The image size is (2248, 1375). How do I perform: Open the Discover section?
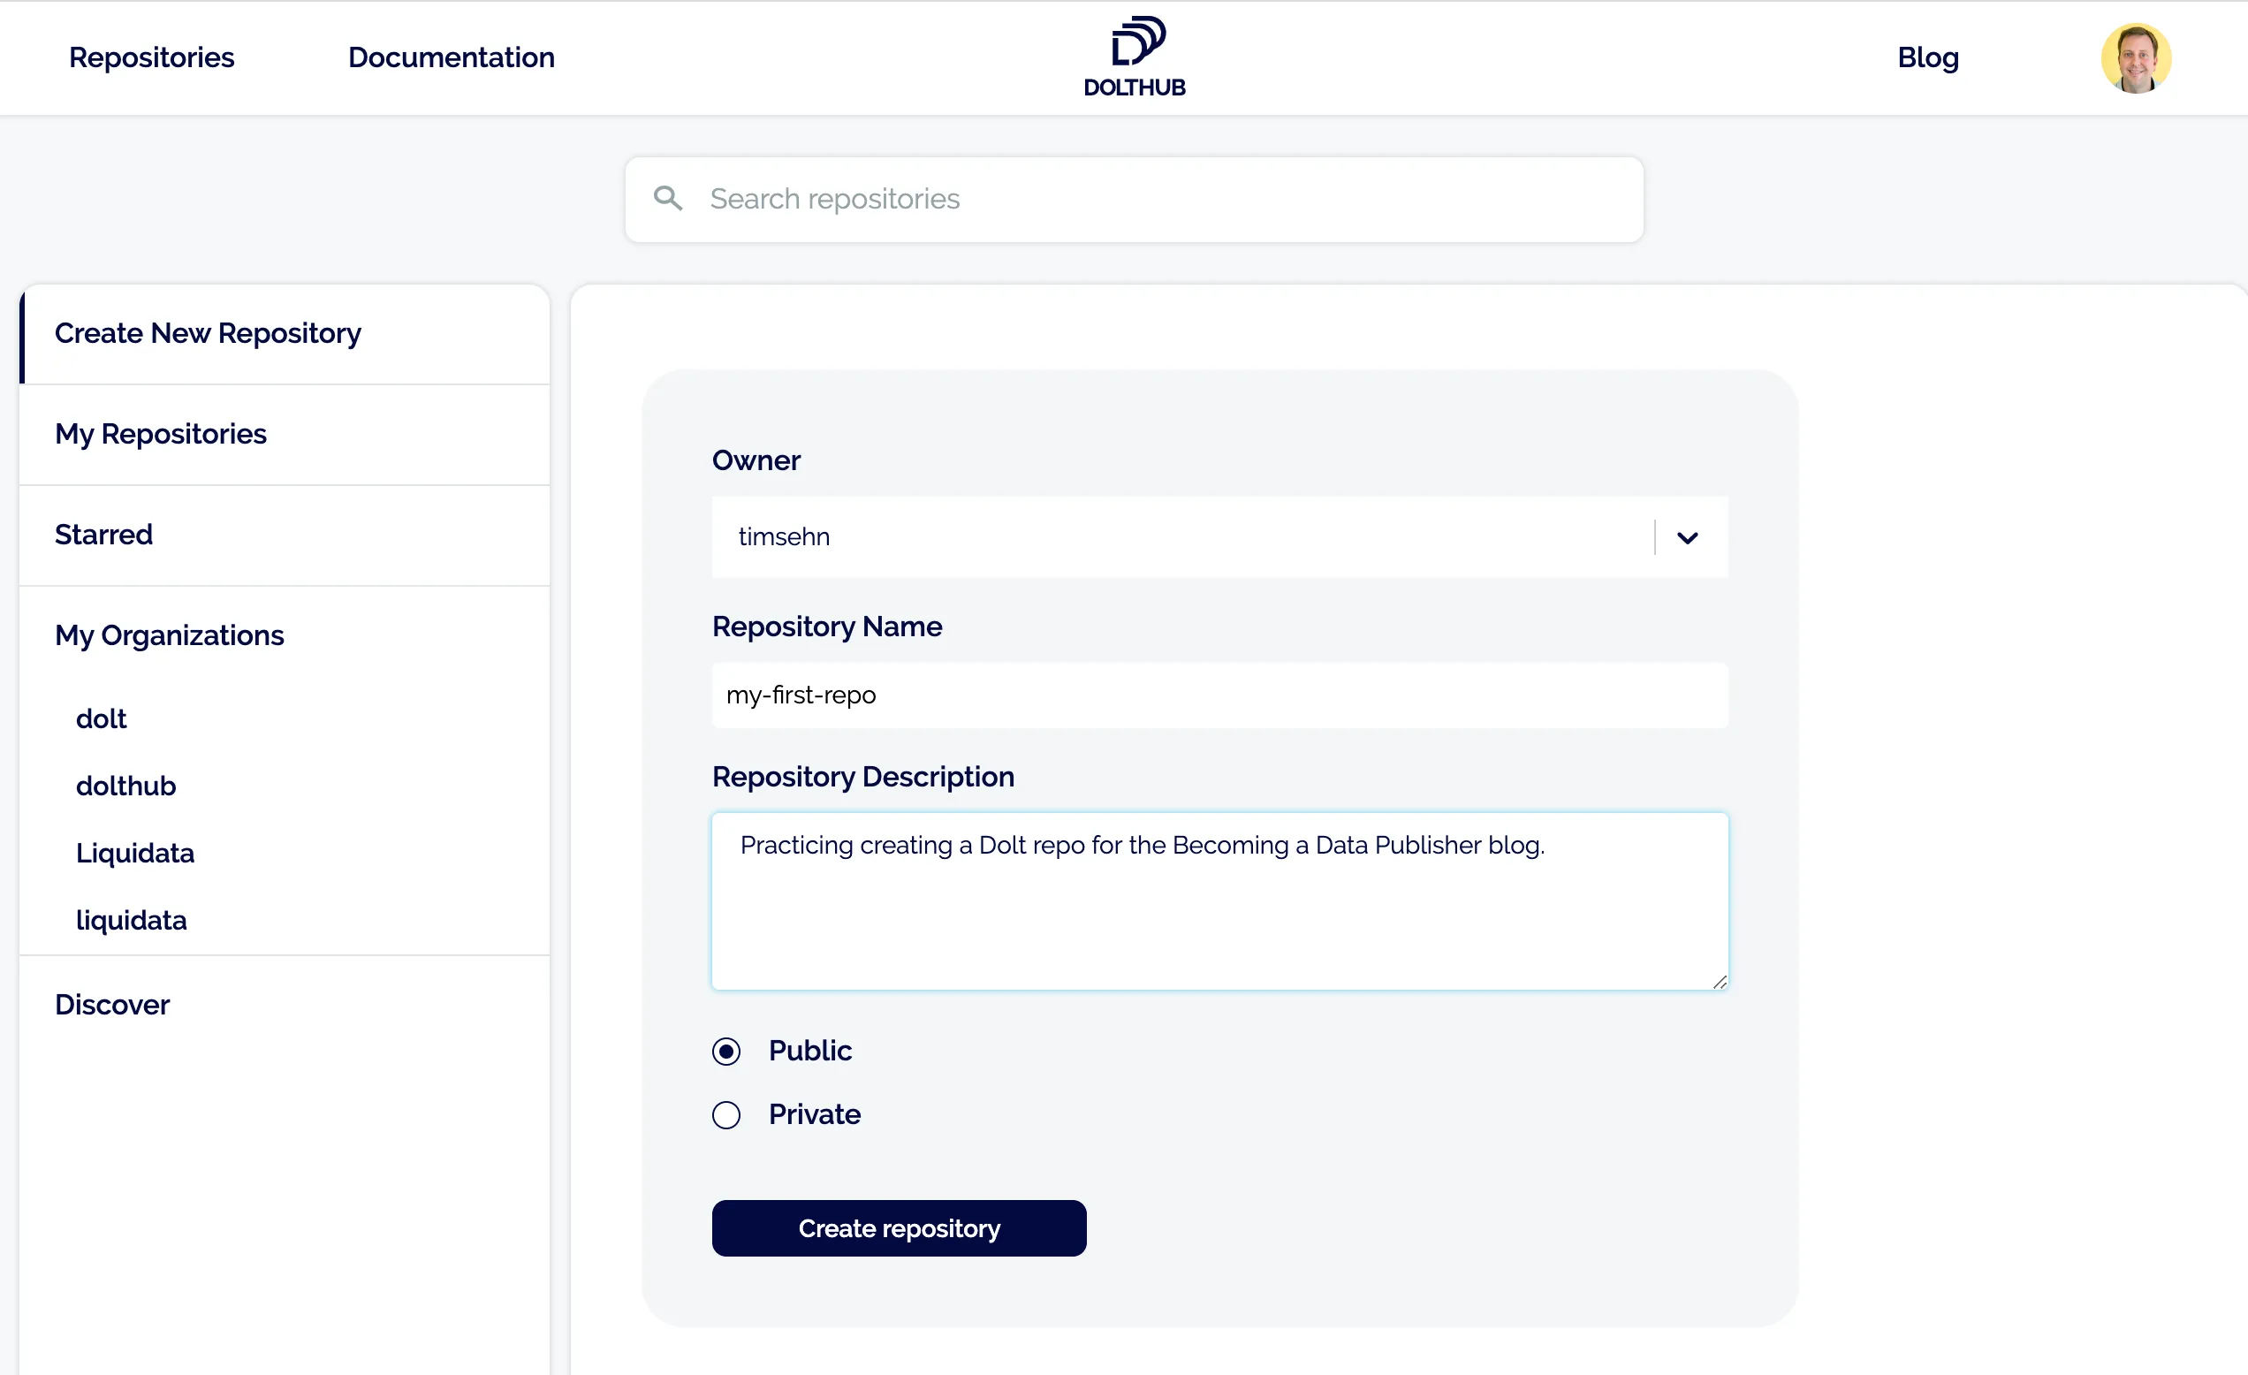[x=112, y=1005]
